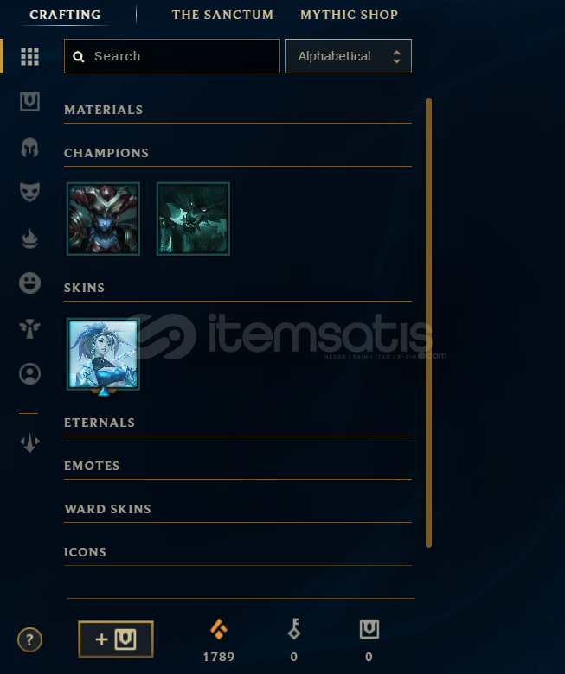Filter loot by summoner icons profile icon
This screenshot has height=674, width=565.
[29, 373]
